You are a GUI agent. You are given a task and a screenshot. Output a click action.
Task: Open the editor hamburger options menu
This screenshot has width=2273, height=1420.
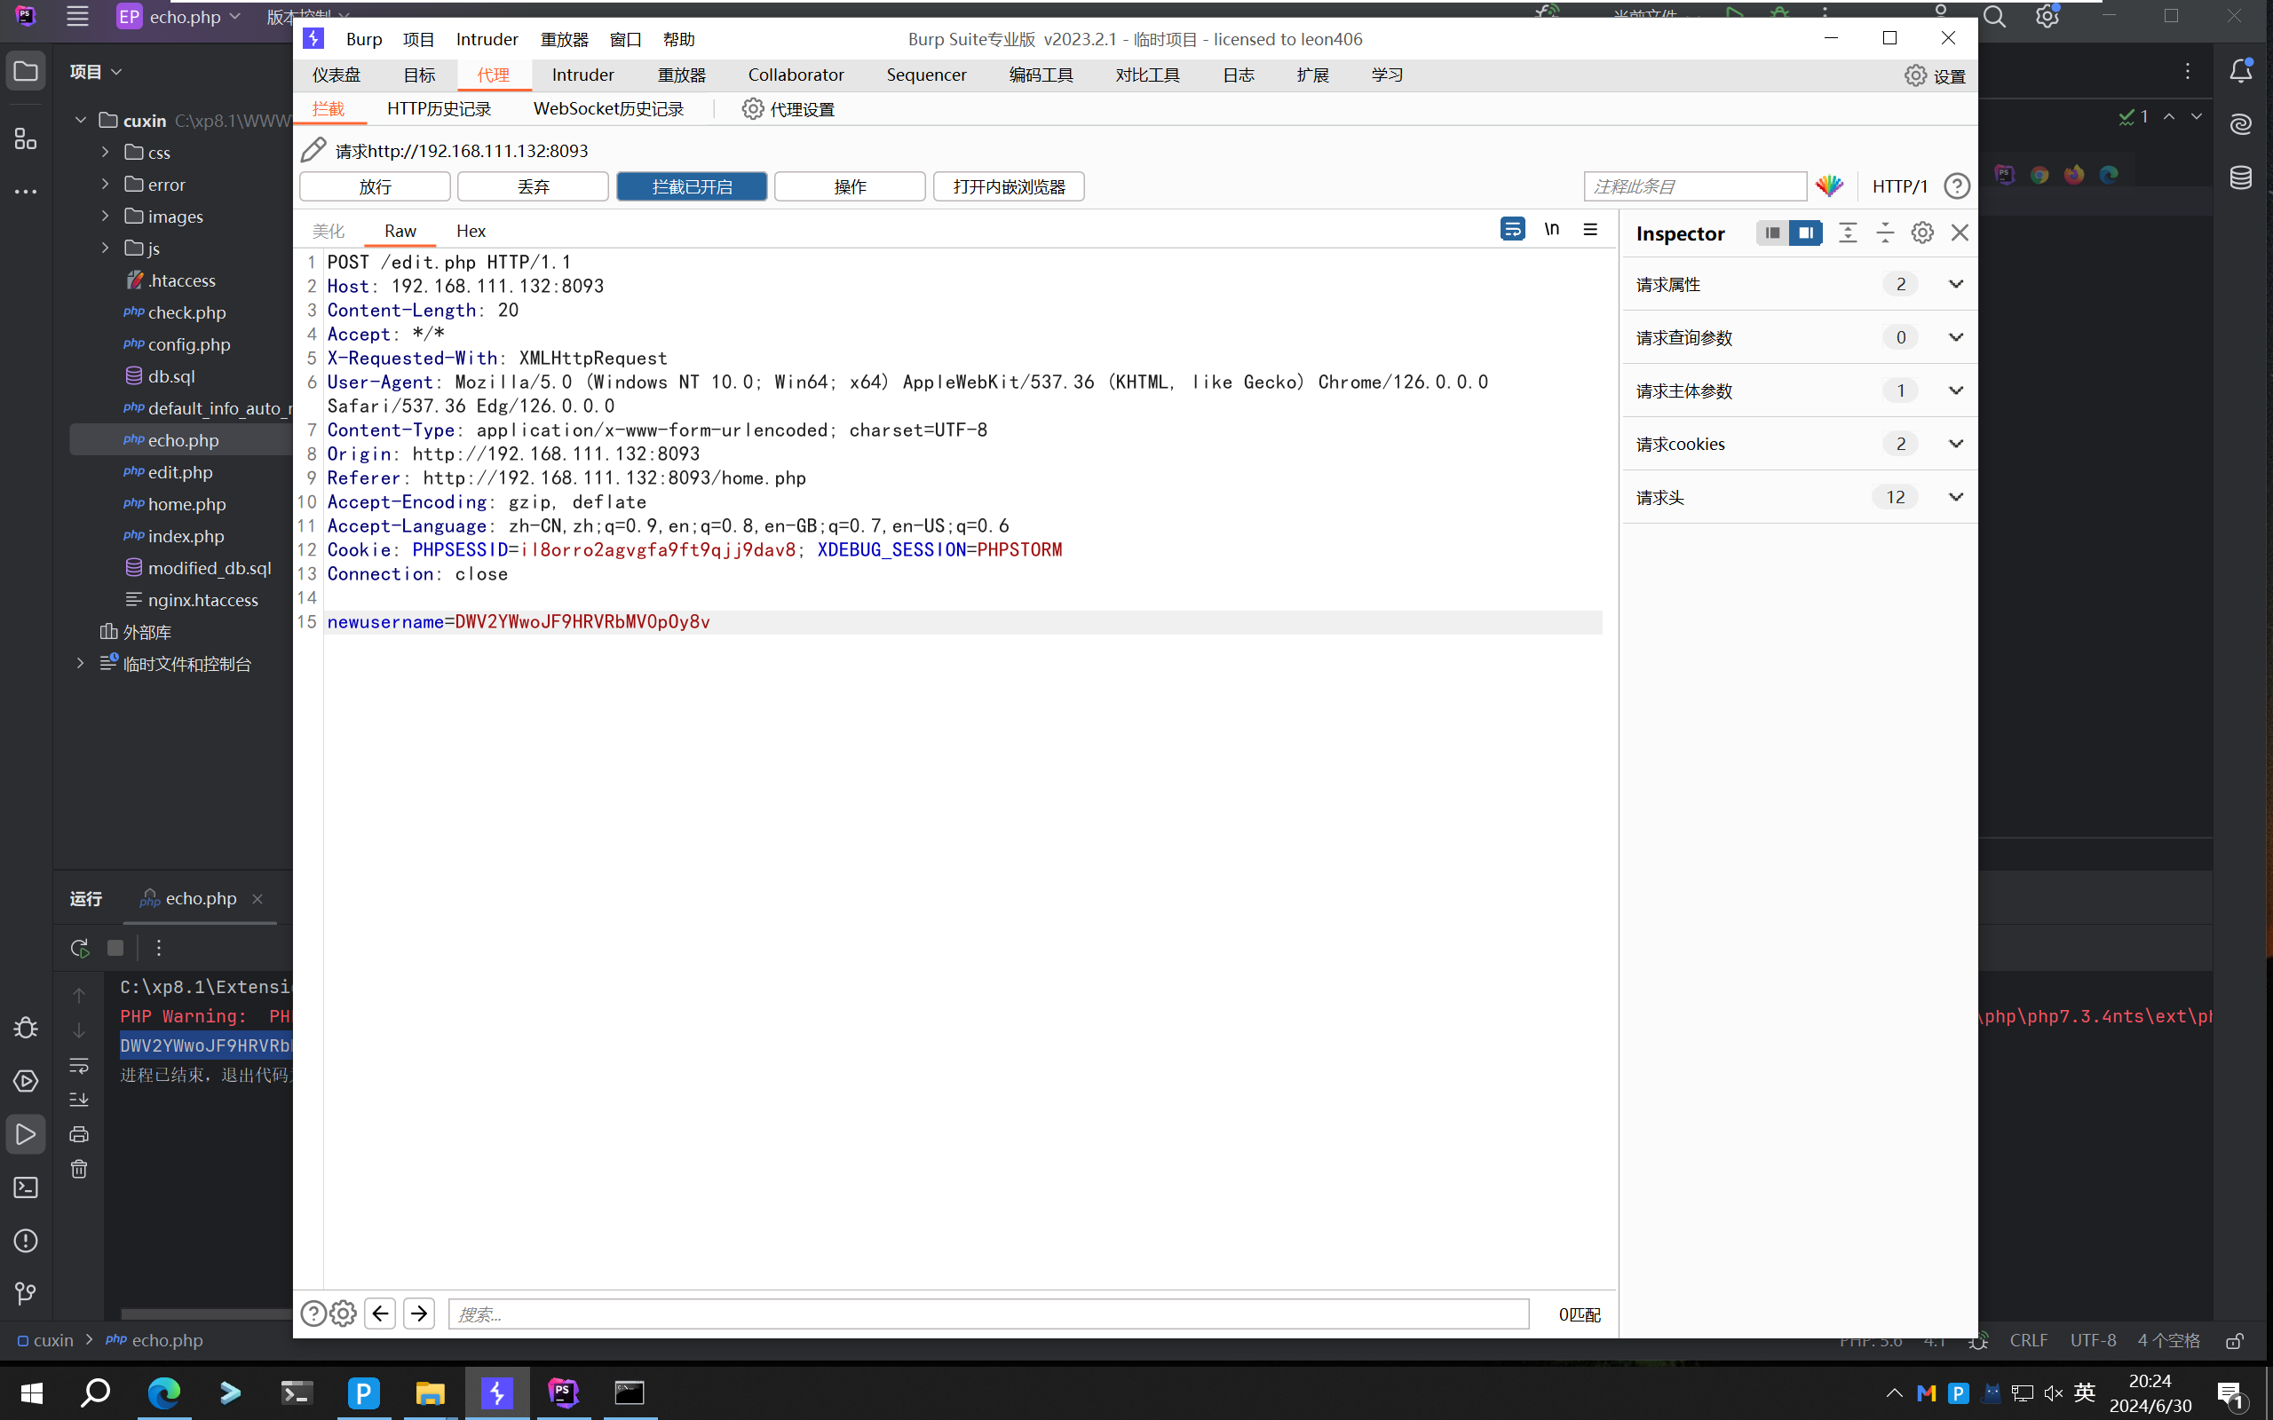tap(1590, 229)
